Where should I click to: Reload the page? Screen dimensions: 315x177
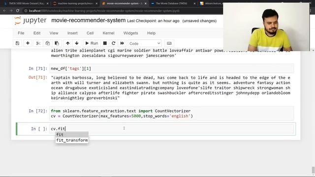pyautogui.click(x=18, y=11)
